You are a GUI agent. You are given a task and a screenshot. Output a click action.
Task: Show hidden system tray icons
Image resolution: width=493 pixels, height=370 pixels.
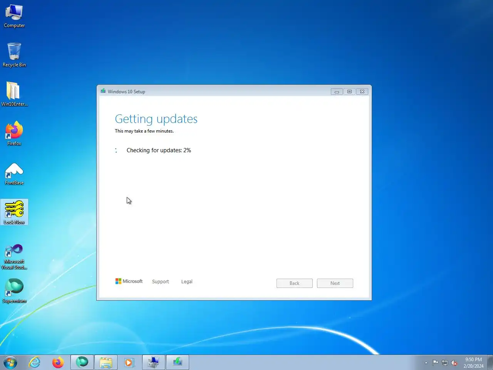click(426, 363)
